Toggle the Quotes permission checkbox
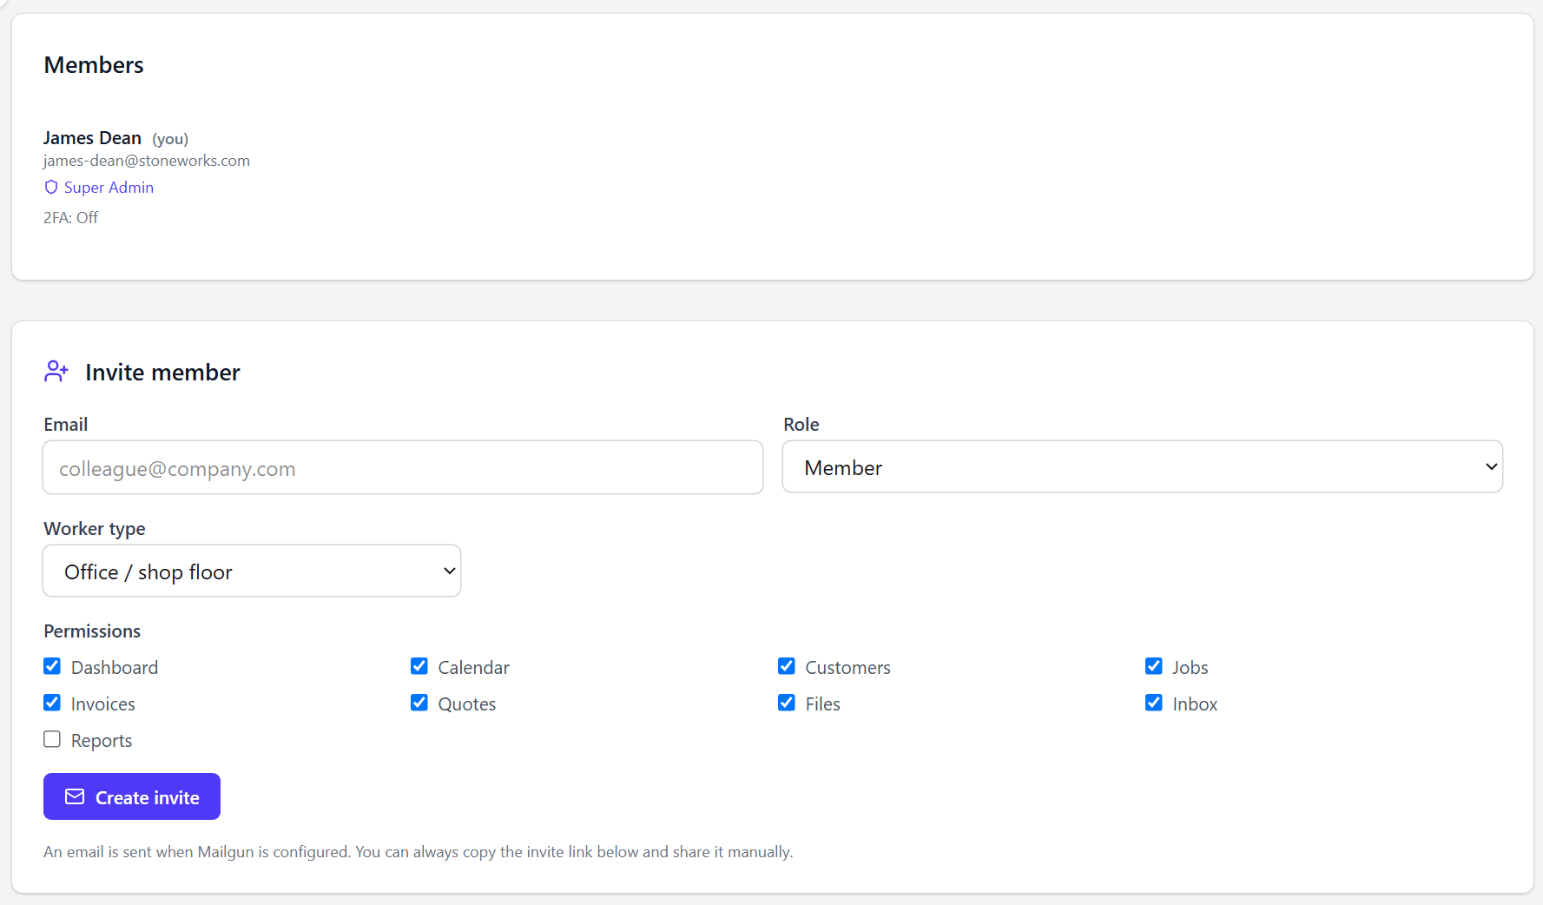The height and width of the screenshot is (905, 1543). 419,703
